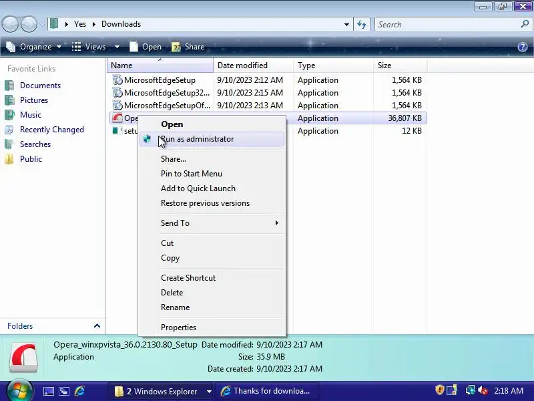Open recent pages dropdown next to Forward
534x401 pixels.
tap(42, 24)
